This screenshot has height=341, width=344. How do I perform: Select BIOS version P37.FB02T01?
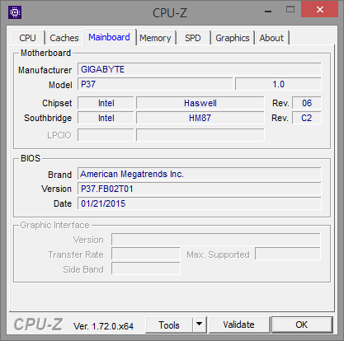click(x=200, y=189)
